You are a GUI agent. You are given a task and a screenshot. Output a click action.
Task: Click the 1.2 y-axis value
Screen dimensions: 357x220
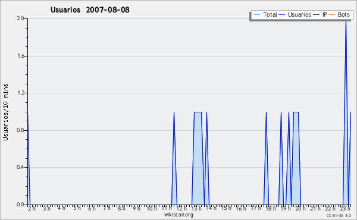(x=21, y=93)
